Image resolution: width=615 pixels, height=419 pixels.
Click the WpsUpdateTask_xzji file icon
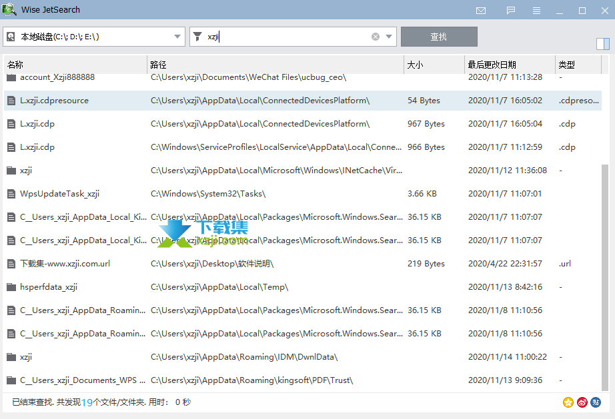tap(11, 194)
